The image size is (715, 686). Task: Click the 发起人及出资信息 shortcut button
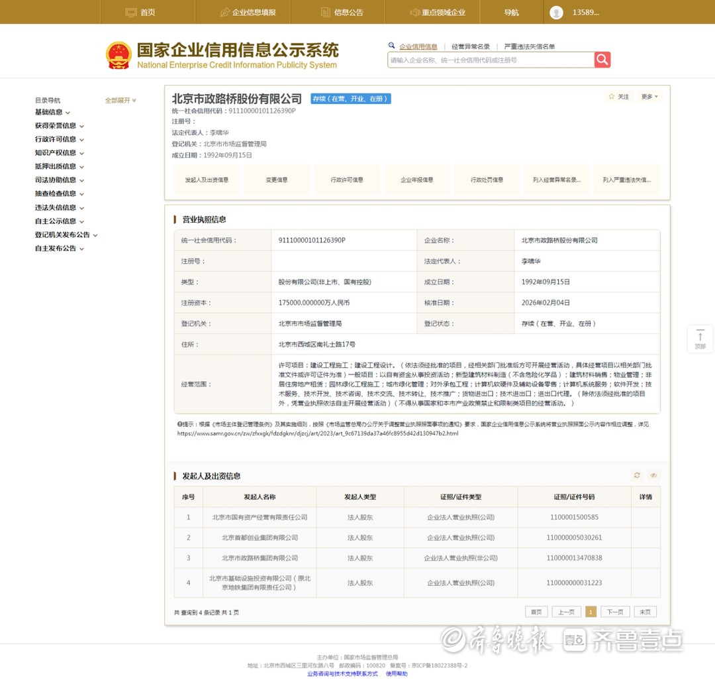click(x=207, y=180)
